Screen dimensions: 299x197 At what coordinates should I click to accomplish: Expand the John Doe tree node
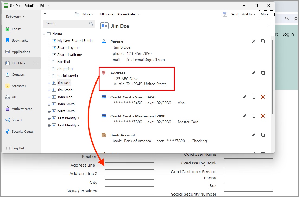point(49,97)
